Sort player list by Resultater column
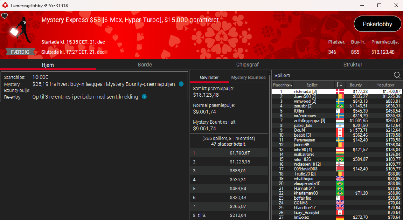 (385, 85)
